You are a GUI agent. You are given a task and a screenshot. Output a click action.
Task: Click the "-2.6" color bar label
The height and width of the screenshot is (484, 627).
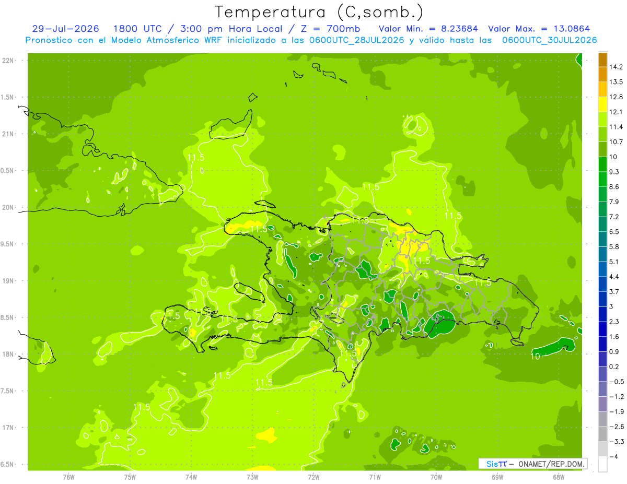coord(617,427)
